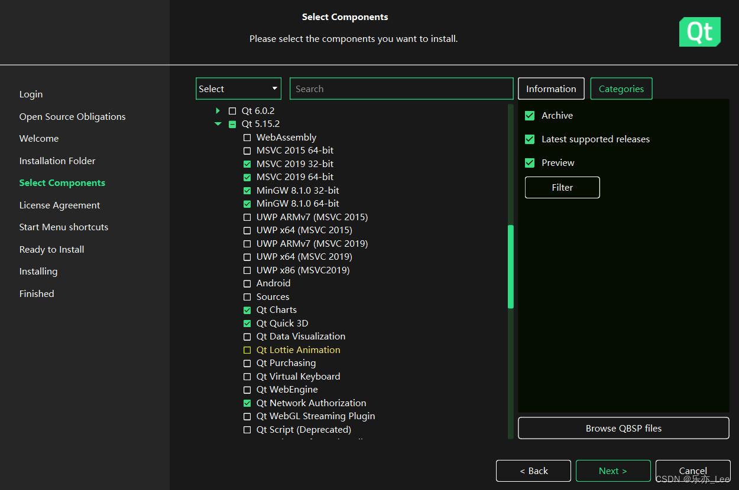Check Qt Script (Deprecated)
Screen dimensions: 739x490
point(247,430)
